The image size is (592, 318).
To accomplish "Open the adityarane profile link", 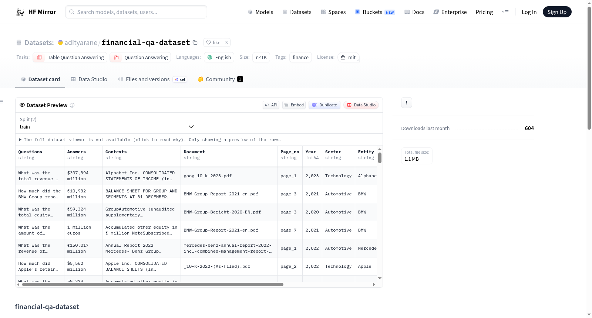I will click(x=81, y=42).
